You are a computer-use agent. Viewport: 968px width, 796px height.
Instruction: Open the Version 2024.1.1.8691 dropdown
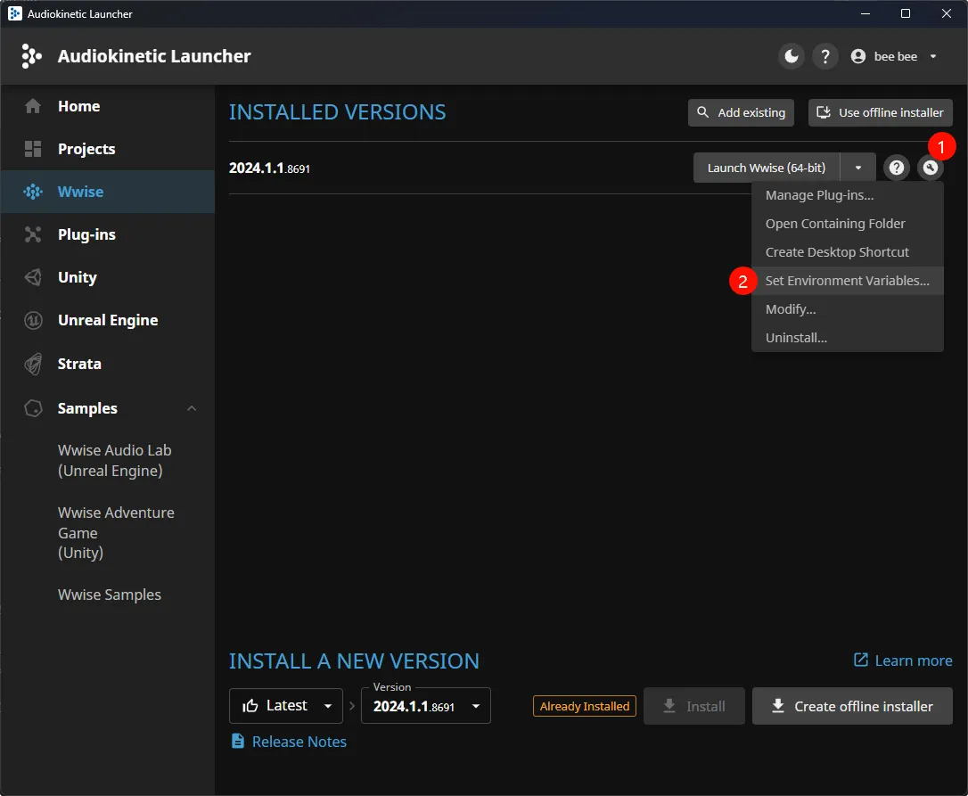[425, 706]
